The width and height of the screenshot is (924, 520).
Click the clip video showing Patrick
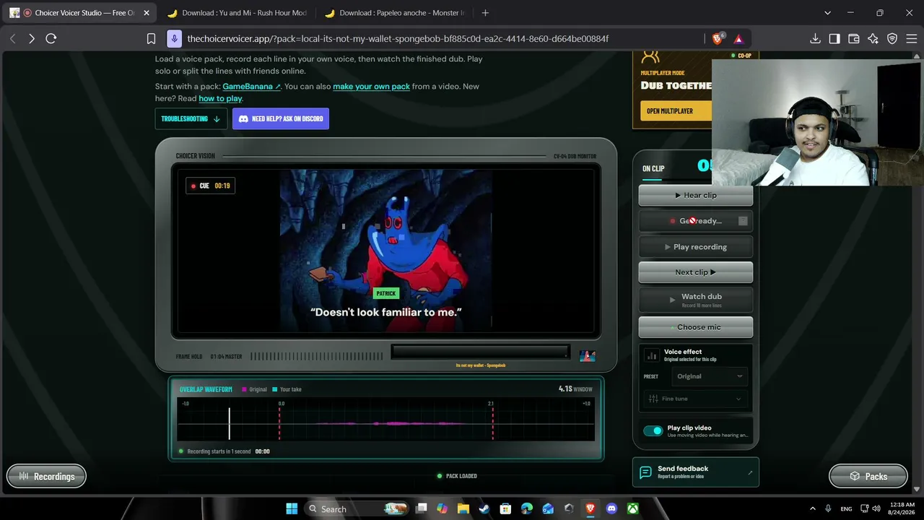click(386, 251)
